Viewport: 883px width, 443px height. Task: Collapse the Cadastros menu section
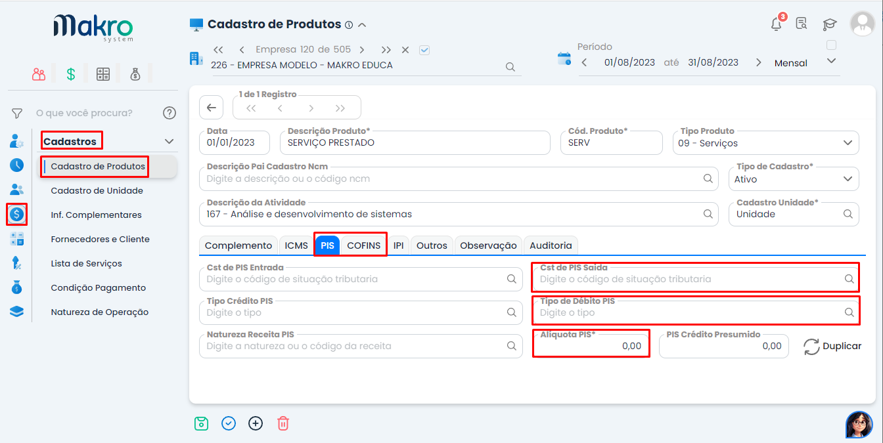pyautogui.click(x=169, y=140)
